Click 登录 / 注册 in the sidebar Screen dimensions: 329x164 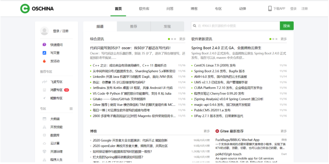click(61, 31)
